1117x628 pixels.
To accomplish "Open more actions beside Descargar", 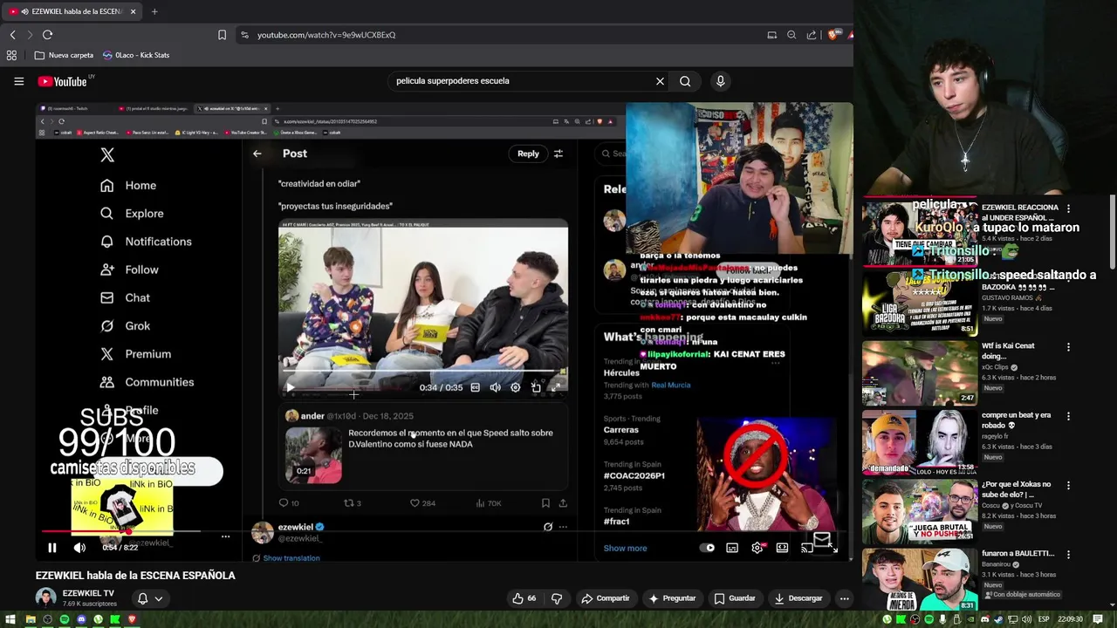I will pyautogui.click(x=844, y=598).
